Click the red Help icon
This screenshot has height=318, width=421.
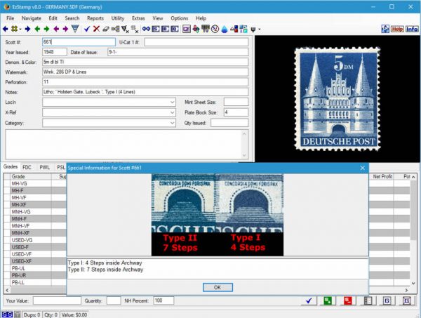pyautogui.click(x=397, y=29)
